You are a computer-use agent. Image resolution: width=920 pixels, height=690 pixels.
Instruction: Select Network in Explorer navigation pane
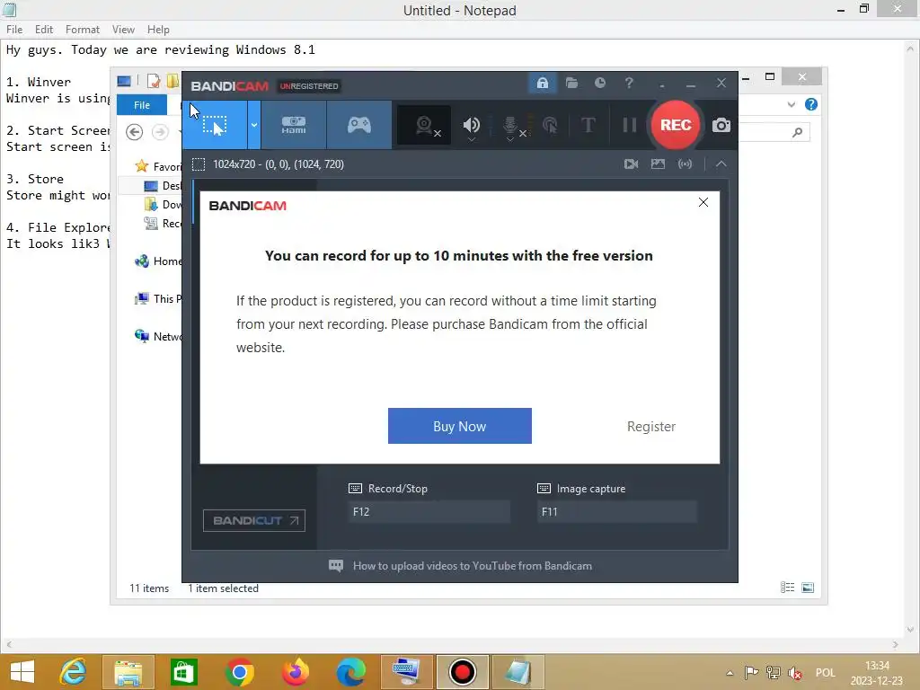[158, 336]
